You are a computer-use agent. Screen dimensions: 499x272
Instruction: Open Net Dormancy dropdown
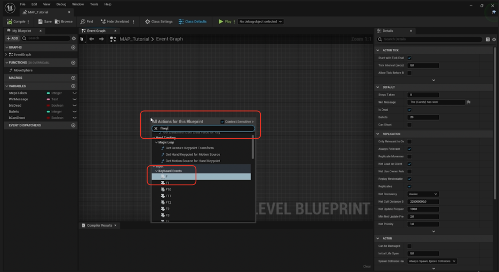(423, 194)
